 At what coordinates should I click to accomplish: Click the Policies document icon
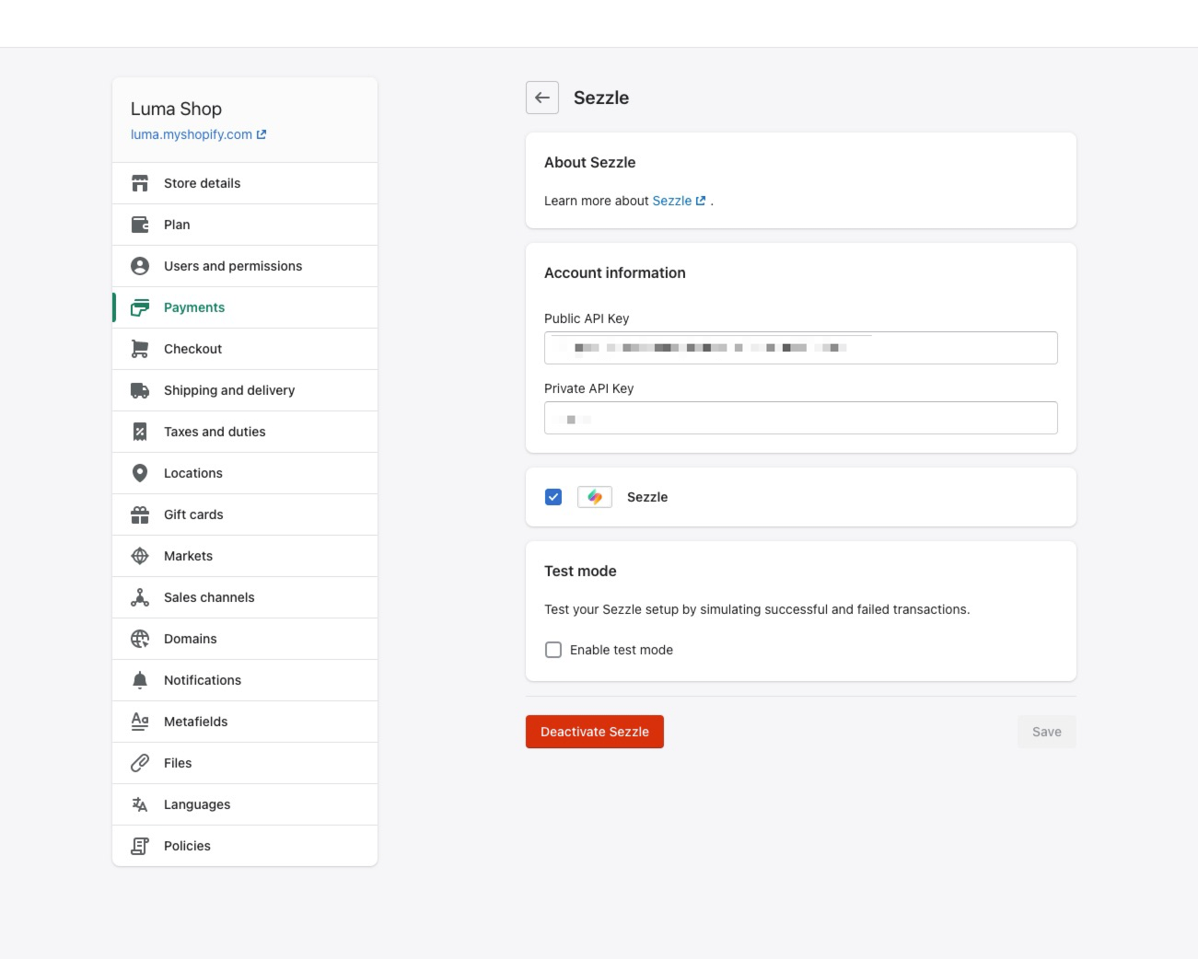coord(140,846)
